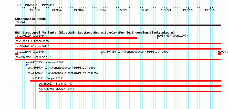Viewport: 228px width, 109px height.
Task: Select the esv3307365 blue gain marker
Action: pyautogui.click(x=101, y=54)
